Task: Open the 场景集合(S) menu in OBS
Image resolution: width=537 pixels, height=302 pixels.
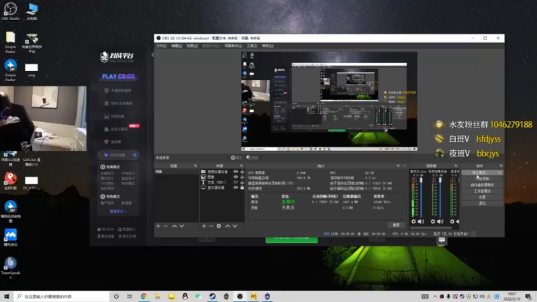Action: coord(233,46)
